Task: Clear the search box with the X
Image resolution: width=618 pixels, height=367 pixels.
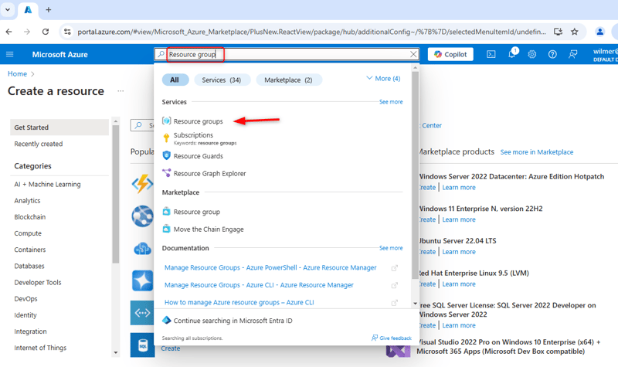Action: 413,54
